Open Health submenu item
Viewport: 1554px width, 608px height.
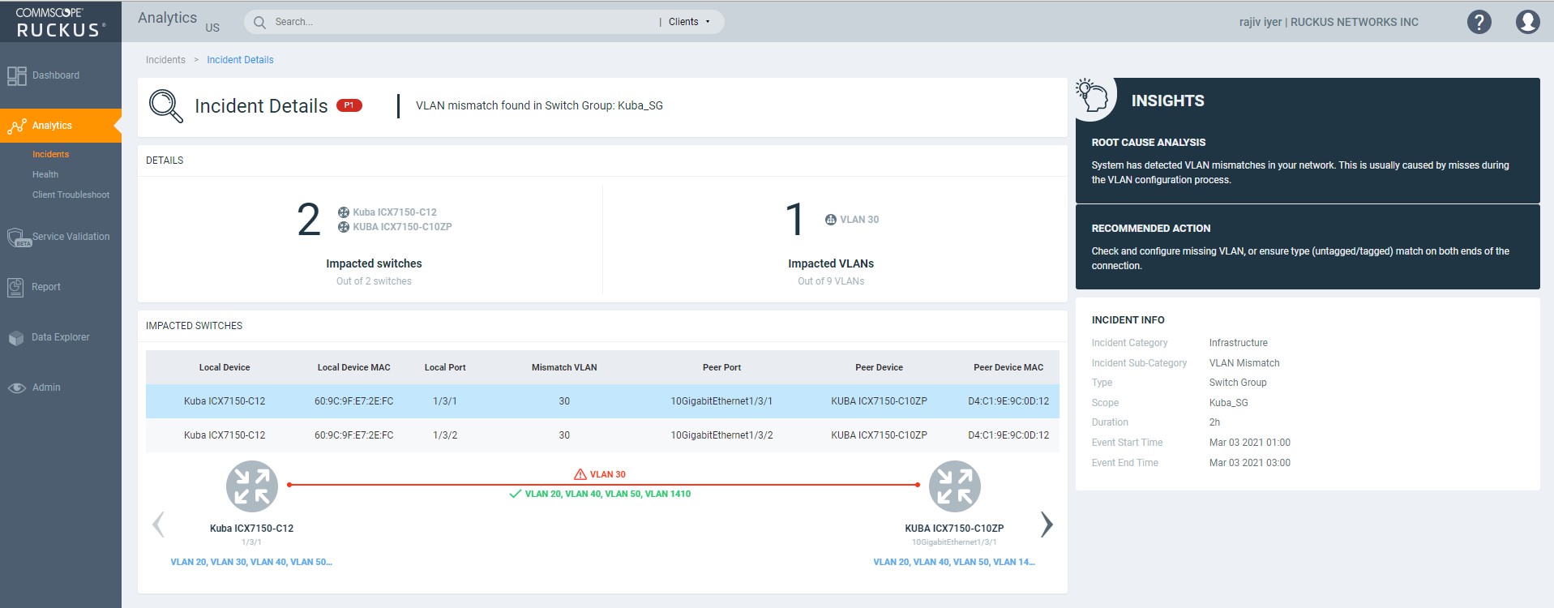coord(45,174)
